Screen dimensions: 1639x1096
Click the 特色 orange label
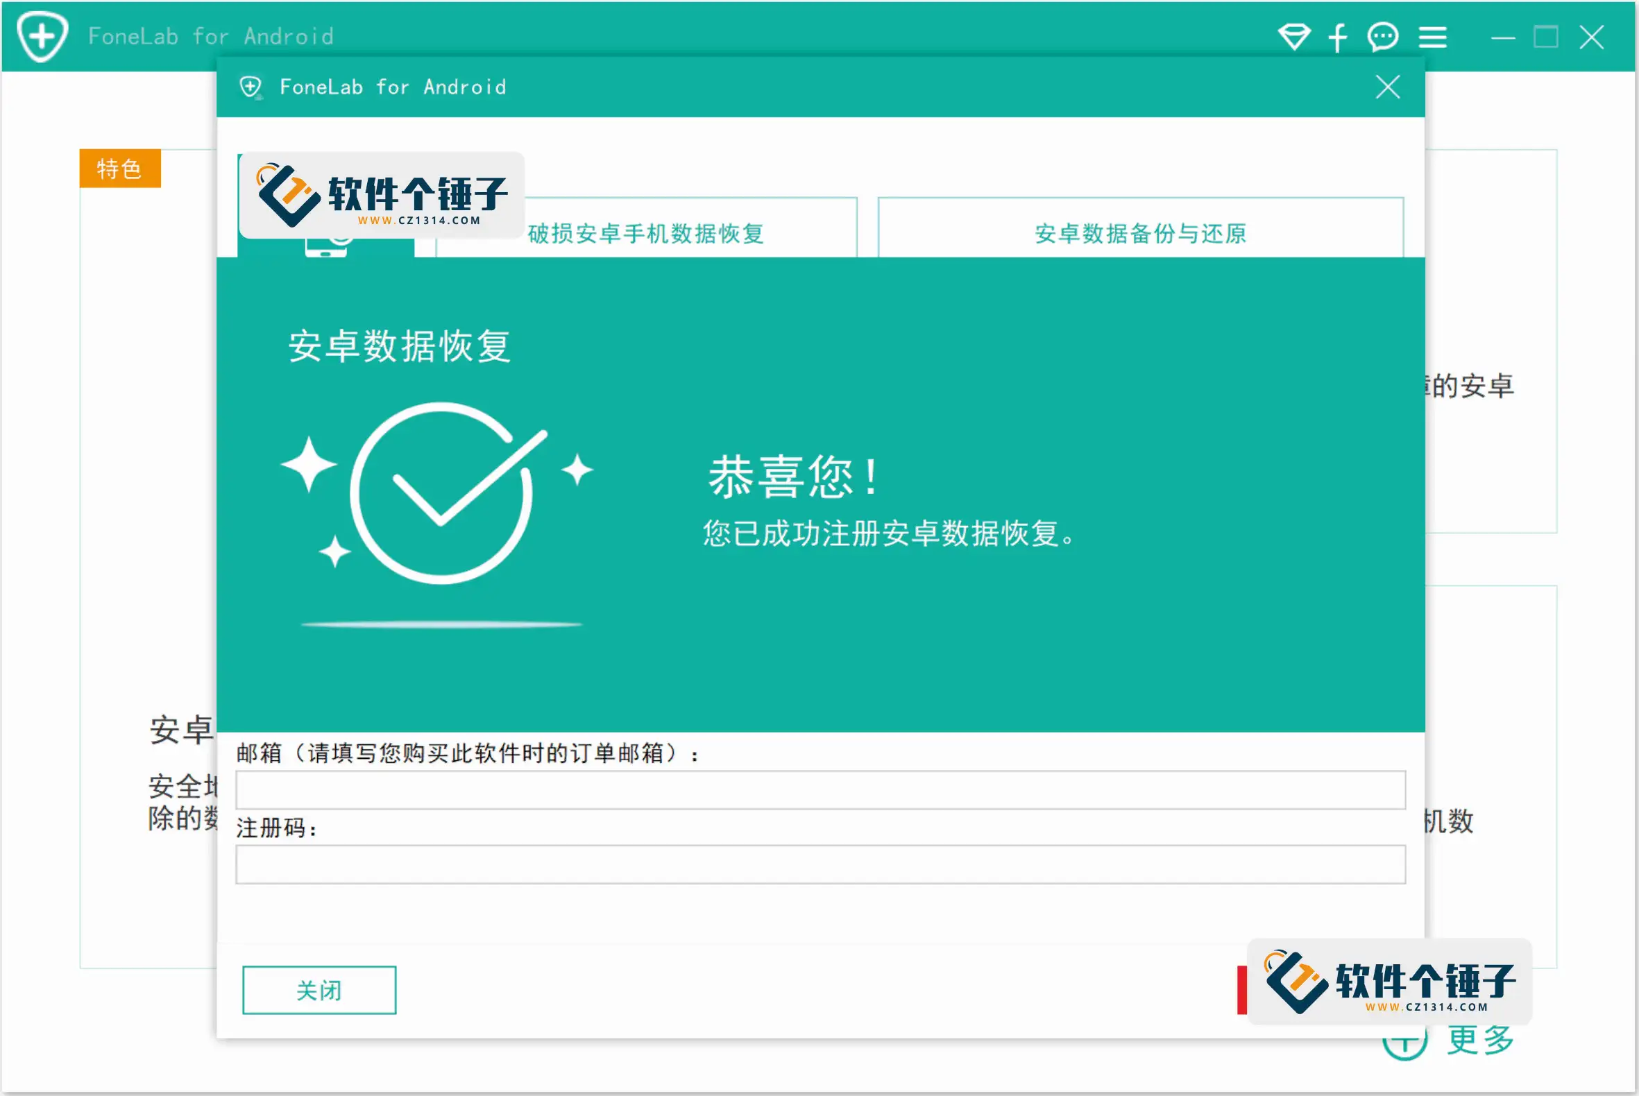120,169
